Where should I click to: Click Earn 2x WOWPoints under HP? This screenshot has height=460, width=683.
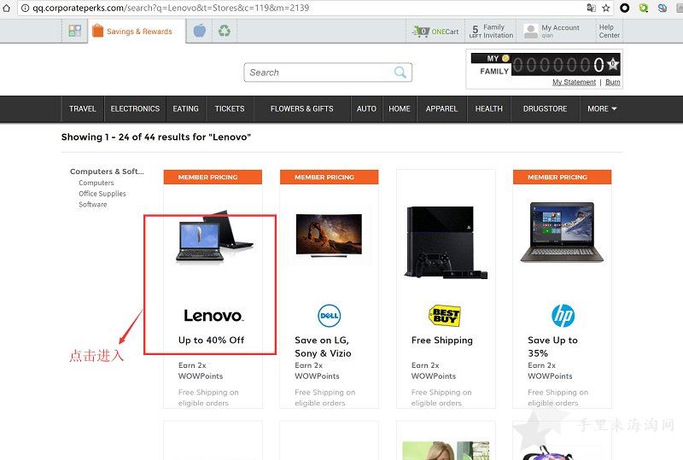pyautogui.click(x=550, y=370)
